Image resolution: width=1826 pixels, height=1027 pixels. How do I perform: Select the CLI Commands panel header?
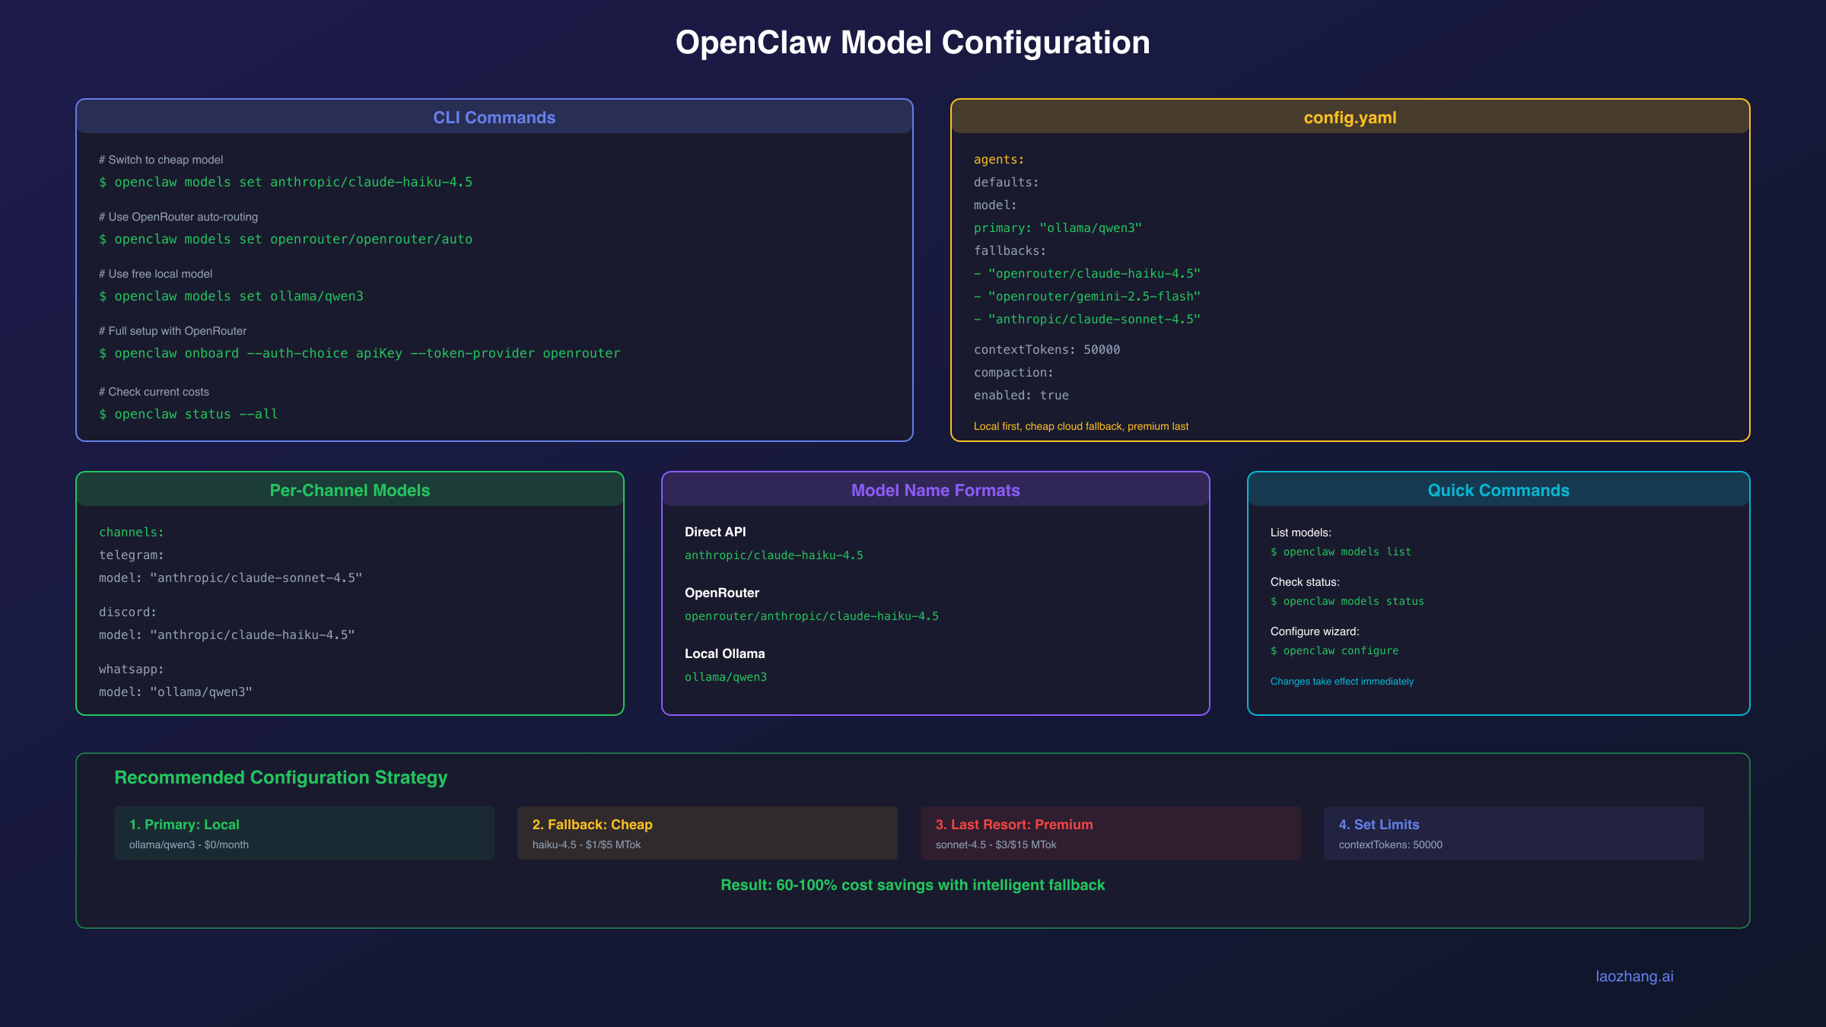point(494,117)
